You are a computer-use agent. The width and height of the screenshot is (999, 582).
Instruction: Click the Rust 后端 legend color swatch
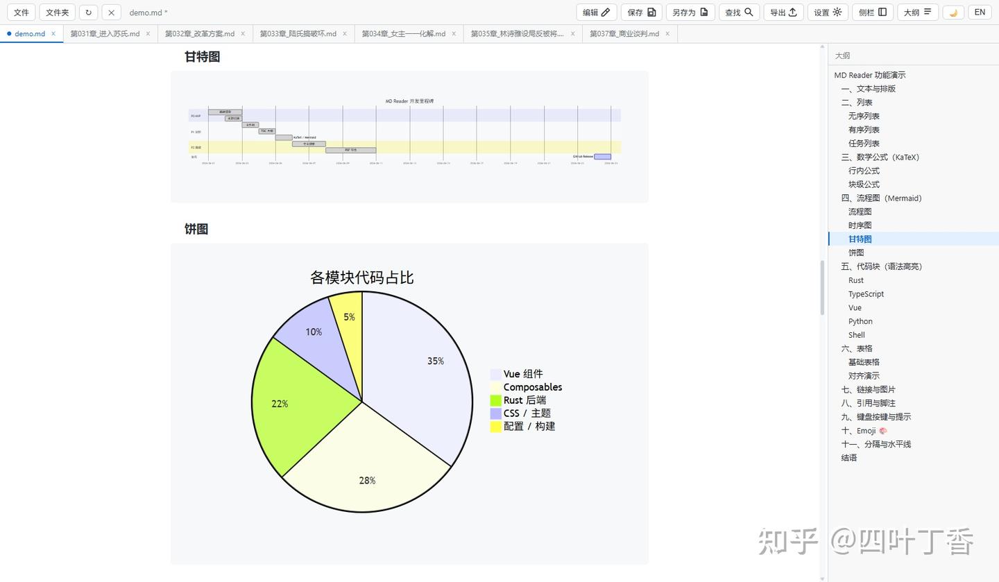coord(495,400)
